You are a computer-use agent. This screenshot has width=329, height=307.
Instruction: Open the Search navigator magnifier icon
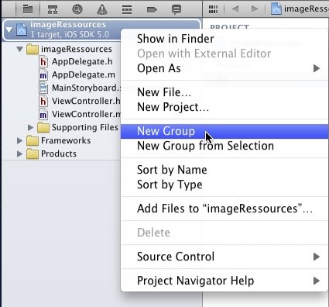tap(77, 9)
